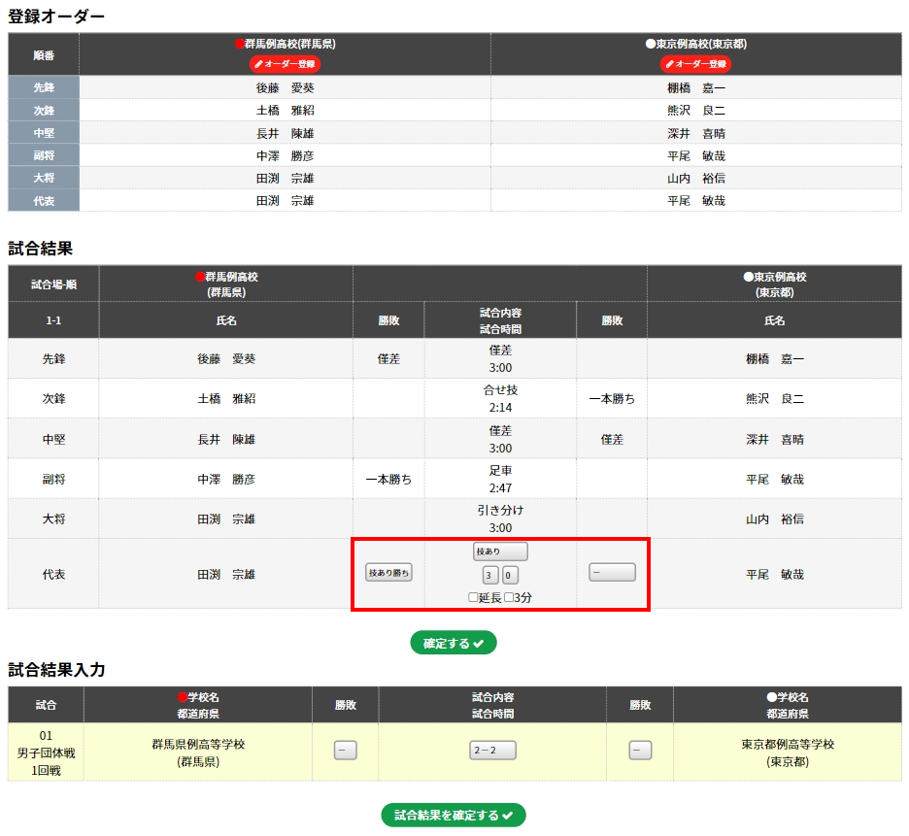
Task: Open the 技あり勝ち result dropdown
Action: pos(388,573)
